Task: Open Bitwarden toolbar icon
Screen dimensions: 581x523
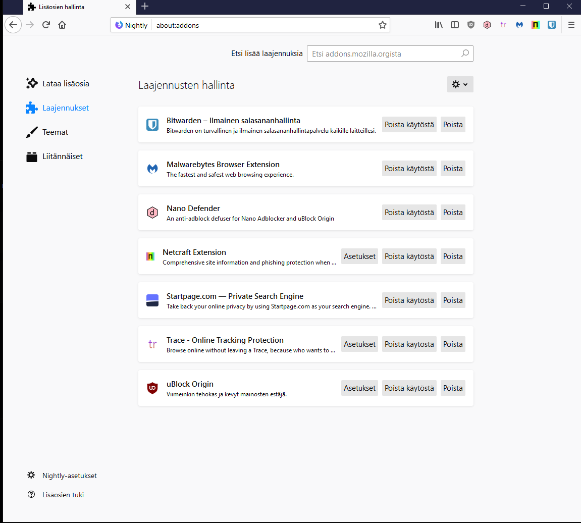Action: tap(552, 25)
